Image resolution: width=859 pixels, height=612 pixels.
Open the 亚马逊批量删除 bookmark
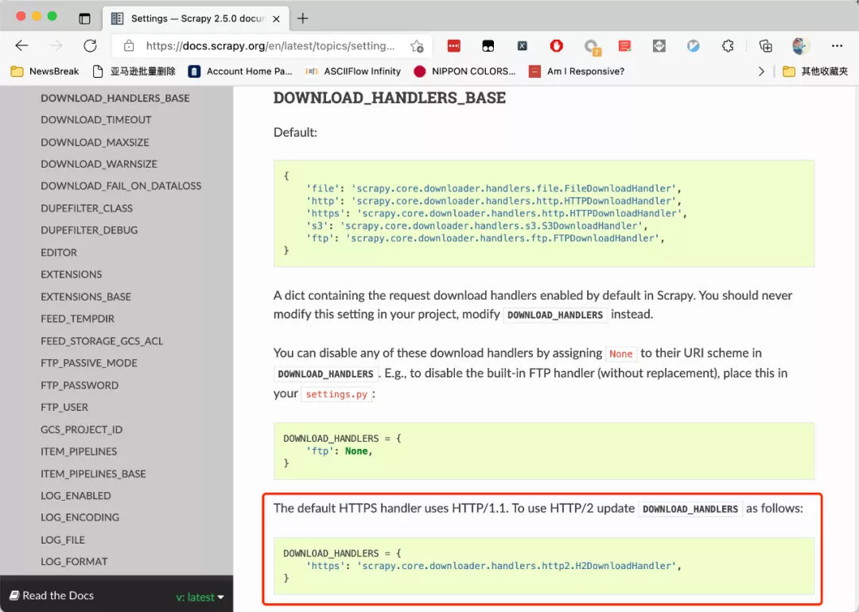point(134,72)
